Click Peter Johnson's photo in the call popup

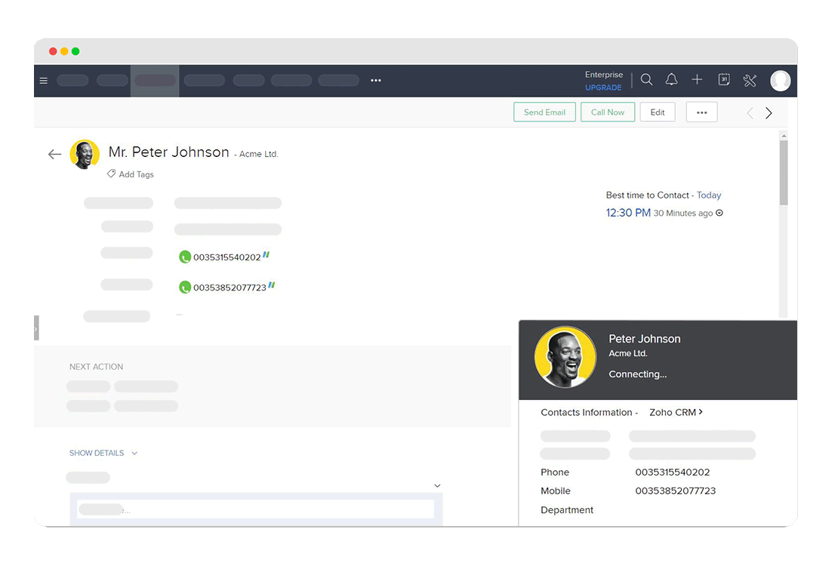pyautogui.click(x=565, y=357)
